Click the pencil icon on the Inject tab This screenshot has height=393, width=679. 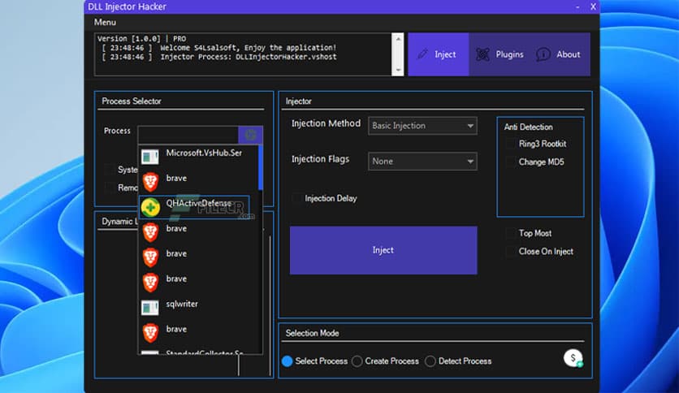422,54
